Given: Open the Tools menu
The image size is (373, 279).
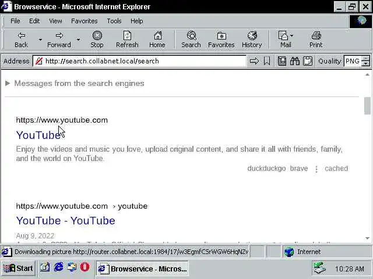Looking at the screenshot, I should pyautogui.click(x=114, y=21).
